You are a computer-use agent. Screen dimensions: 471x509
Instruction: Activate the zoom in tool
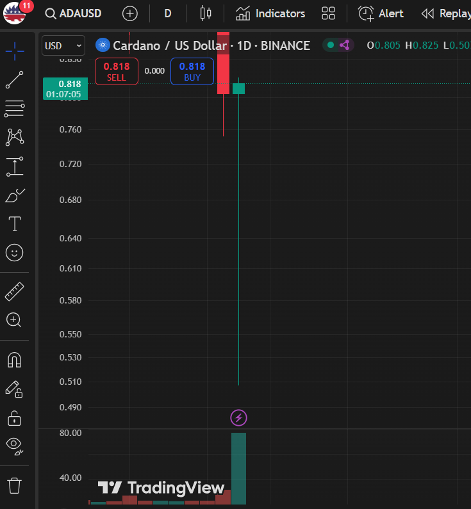[14, 320]
